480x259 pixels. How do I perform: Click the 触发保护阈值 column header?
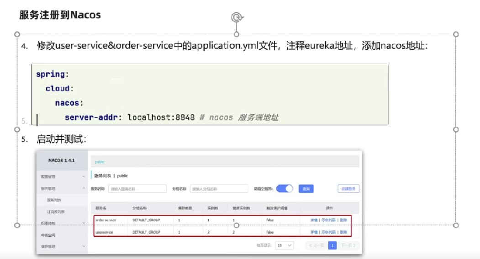[277, 208]
